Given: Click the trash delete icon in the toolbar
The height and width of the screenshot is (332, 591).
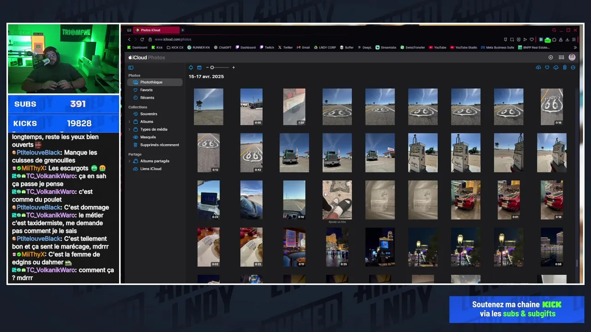Looking at the screenshot, I should point(565,67).
